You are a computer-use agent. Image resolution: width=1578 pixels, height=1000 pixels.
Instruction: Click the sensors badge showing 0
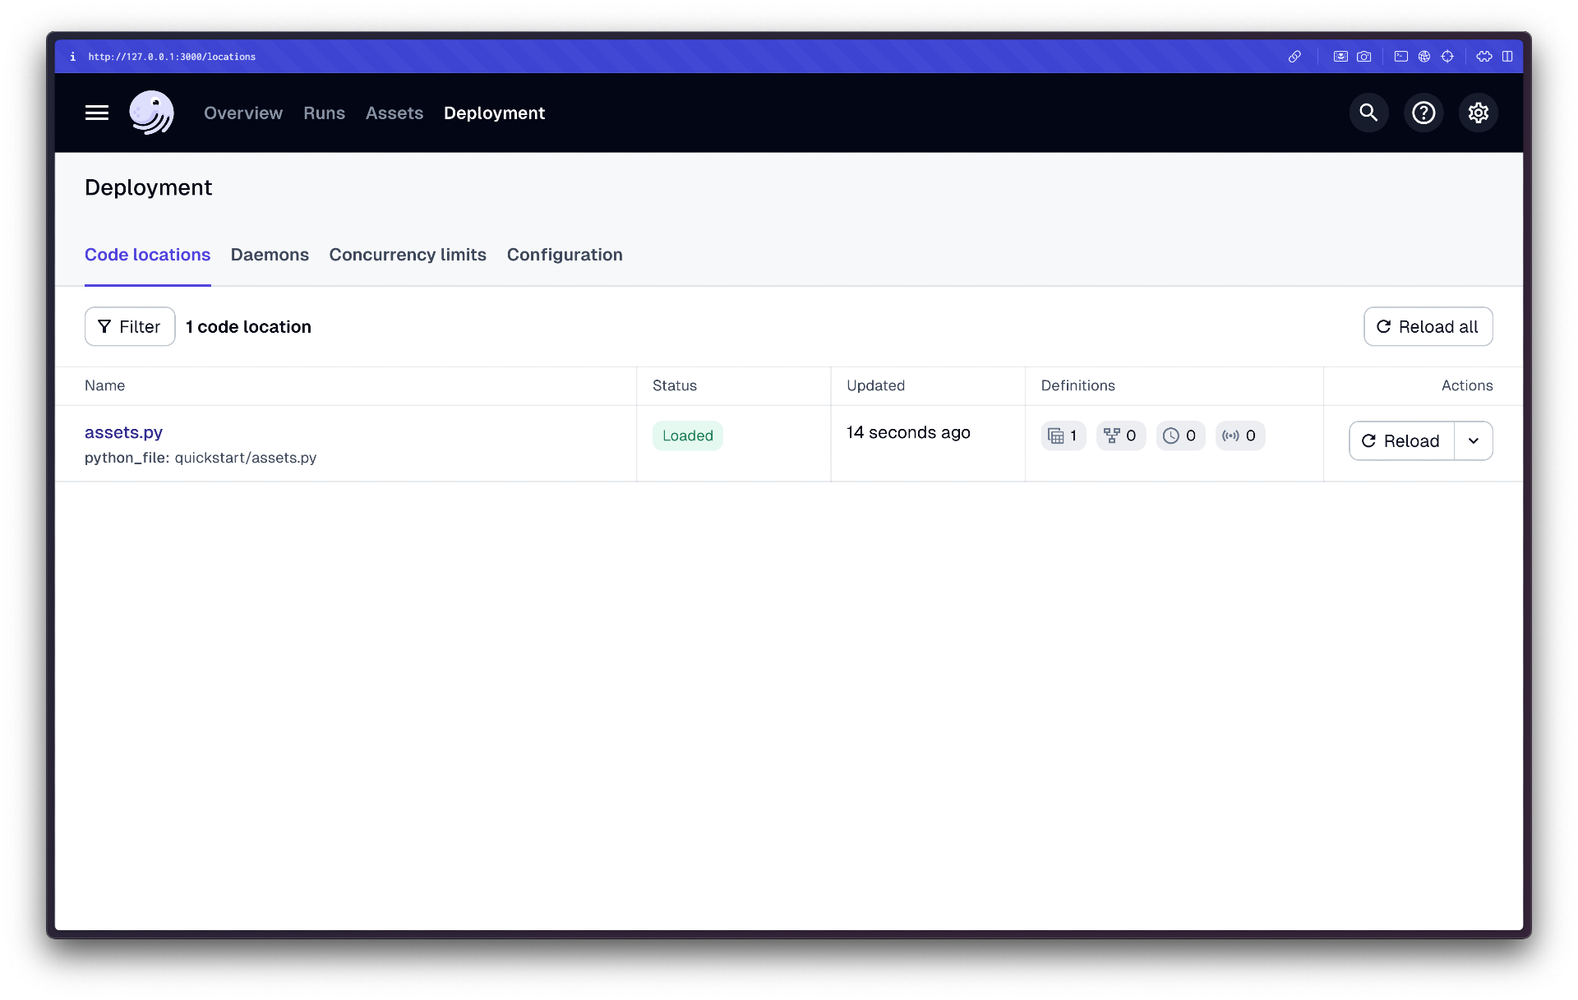pyautogui.click(x=1240, y=435)
